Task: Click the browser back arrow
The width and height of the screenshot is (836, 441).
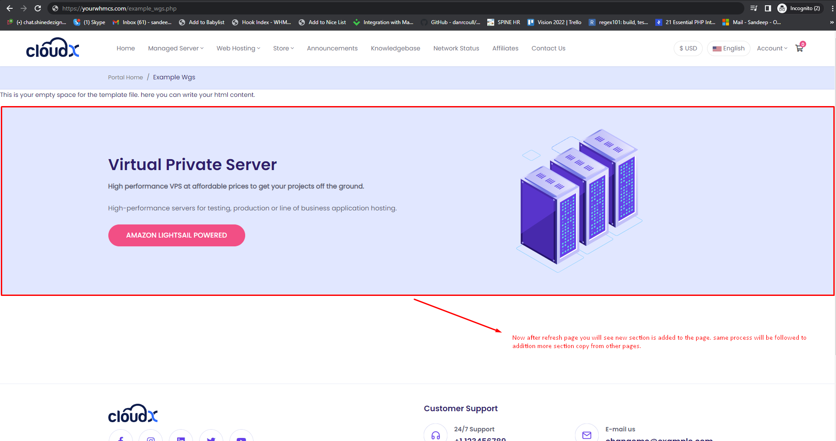Action: tap(10, 8)
